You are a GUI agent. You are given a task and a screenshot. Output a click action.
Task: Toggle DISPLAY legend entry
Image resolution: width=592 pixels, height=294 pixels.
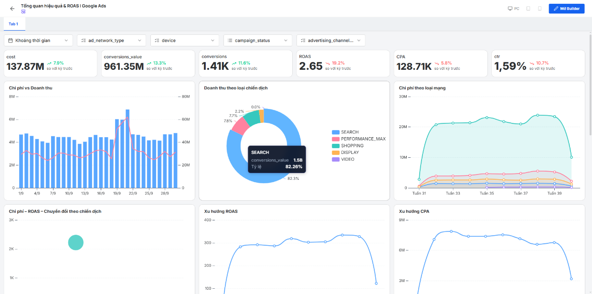345,152
